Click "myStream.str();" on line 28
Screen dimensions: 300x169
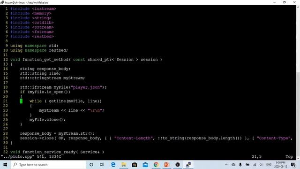tap(76, 133)
